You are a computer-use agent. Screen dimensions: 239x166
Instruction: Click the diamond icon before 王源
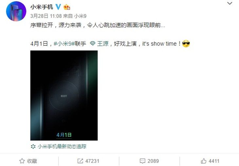[x=93, y=44]
